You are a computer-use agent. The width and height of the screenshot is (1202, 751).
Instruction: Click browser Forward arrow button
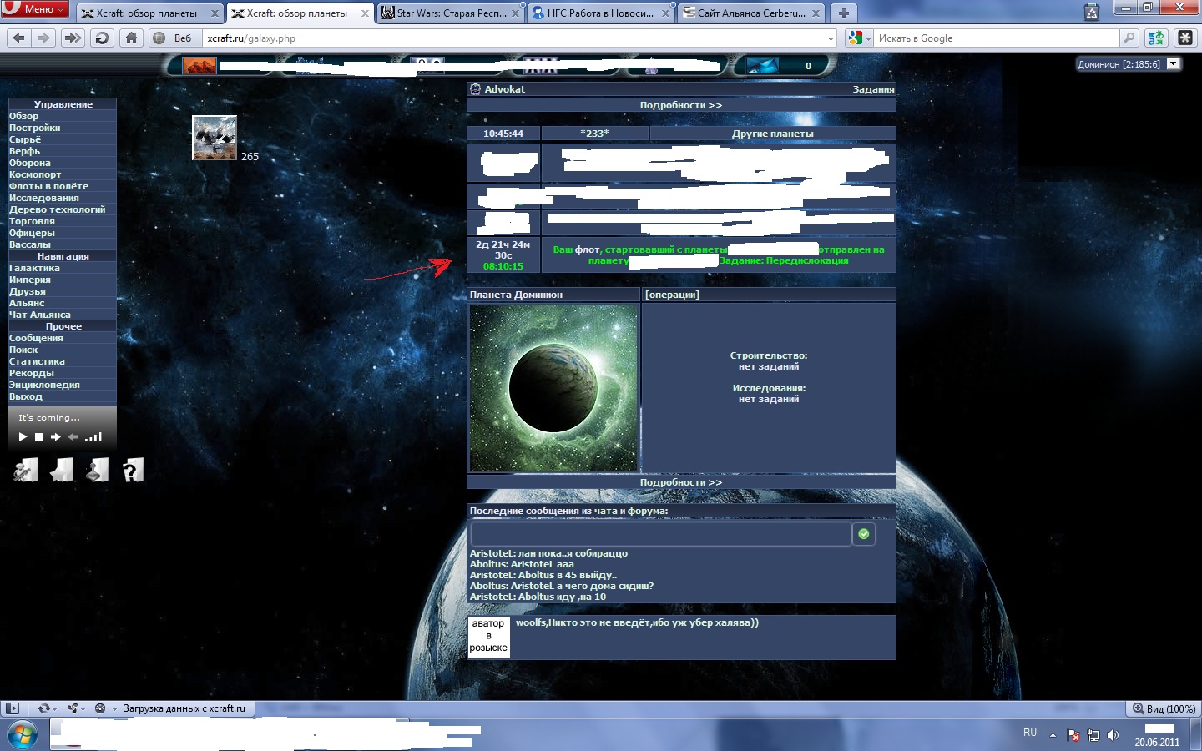[x=44, y=38]
